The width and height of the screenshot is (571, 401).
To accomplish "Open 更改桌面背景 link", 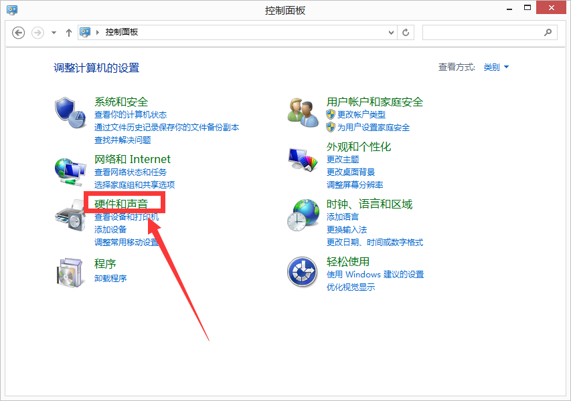I will tap(351, 172).
